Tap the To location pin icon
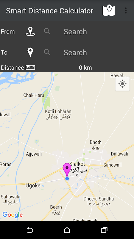 30,52
